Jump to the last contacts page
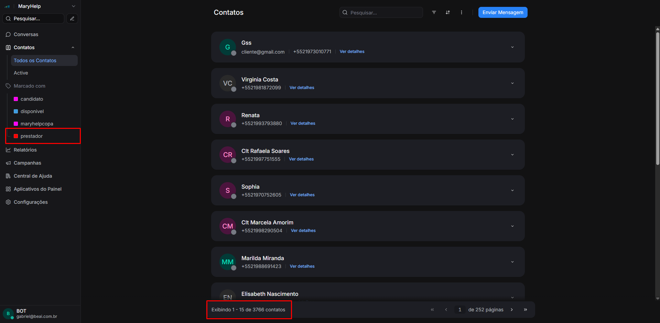Viewport: 660px width, 323px height. [526, 310]
